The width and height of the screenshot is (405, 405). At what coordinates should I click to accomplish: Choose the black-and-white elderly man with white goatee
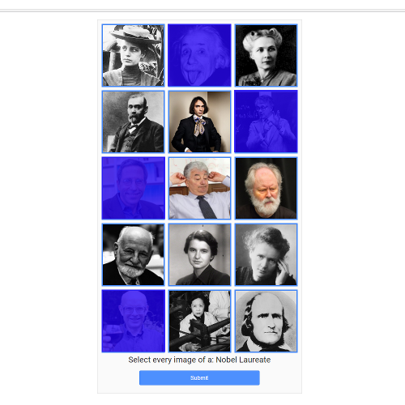pyautogui.click(x=133, y=254)
